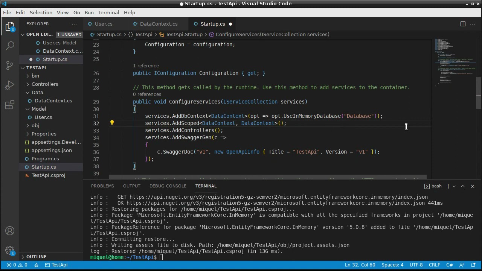The width and height of the screenshot is (482, 271).
Task: Toggle maximize terminal panel size chevron
Action: [x=463, y=186]
